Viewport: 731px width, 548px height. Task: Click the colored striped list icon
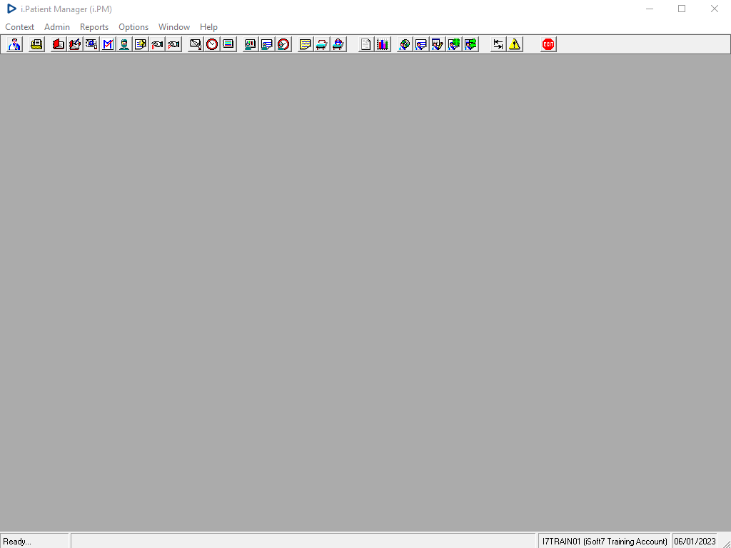(x=228, y=44)
